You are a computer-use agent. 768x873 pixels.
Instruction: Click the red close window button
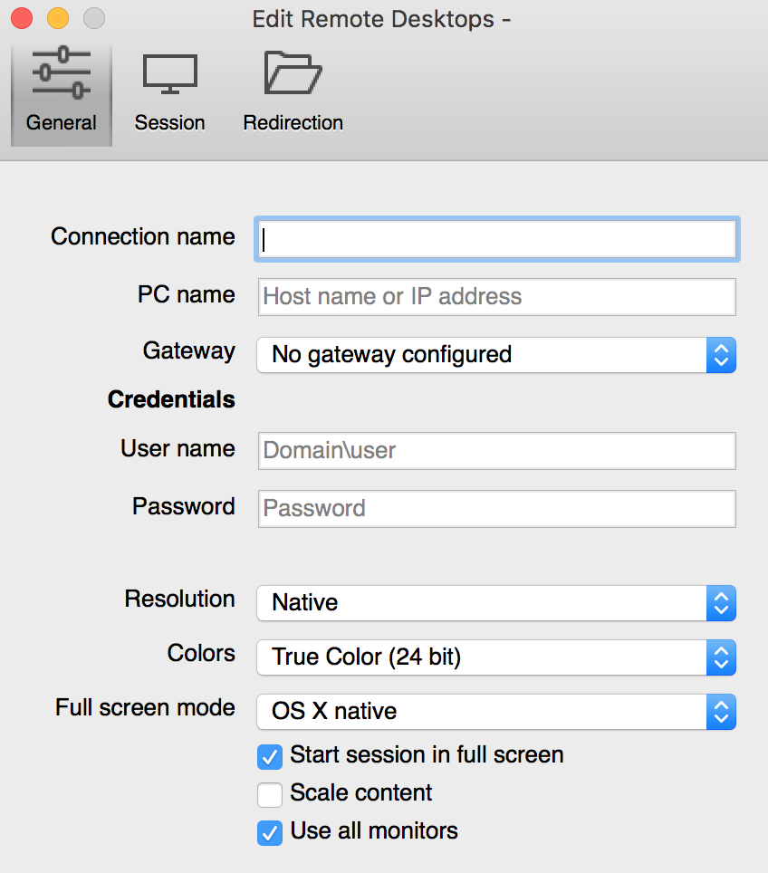tap(22, 18)
